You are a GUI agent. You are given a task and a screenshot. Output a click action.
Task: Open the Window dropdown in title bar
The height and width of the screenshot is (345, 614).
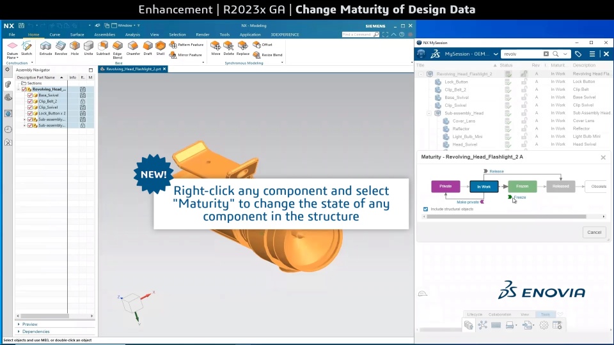125,26
